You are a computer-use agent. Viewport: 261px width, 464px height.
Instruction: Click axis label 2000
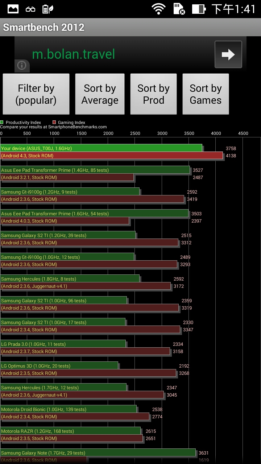pyautogui.click(x=108, y=133)
